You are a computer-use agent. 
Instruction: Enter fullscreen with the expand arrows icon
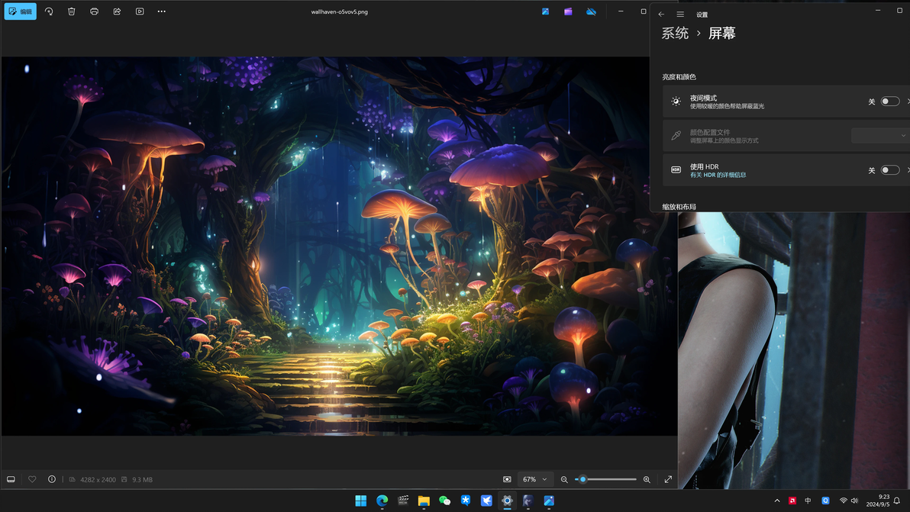(x=668, y=479)
